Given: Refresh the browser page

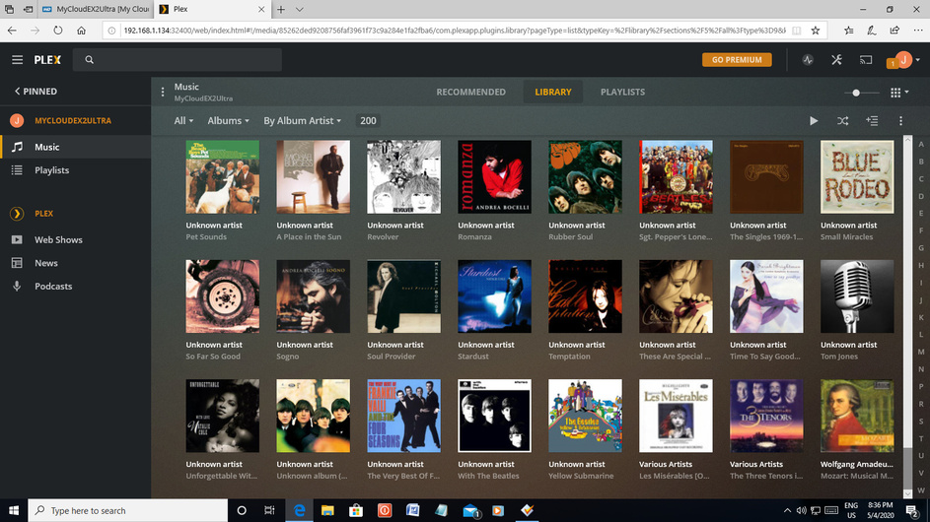Looking at the screenshot, I should [x=57, y=31].
